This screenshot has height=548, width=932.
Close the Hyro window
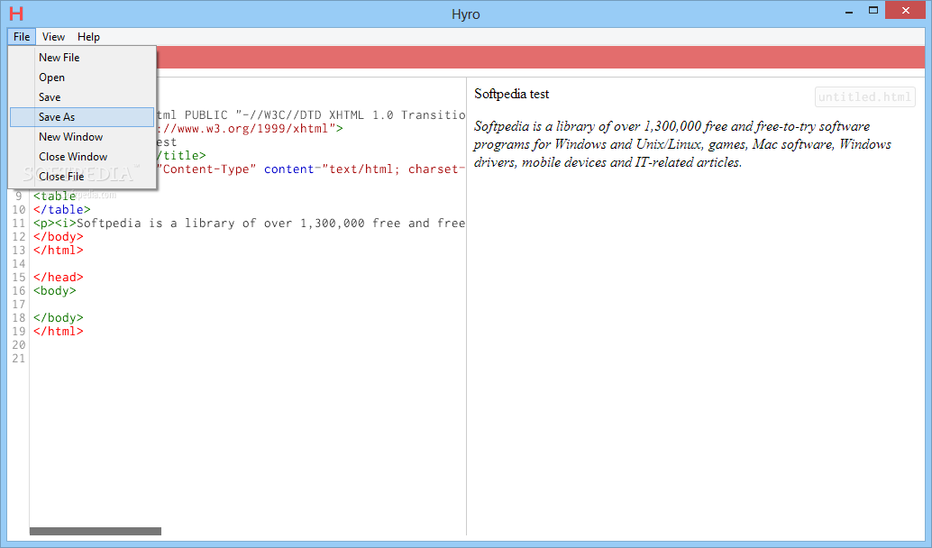[905, 11]
